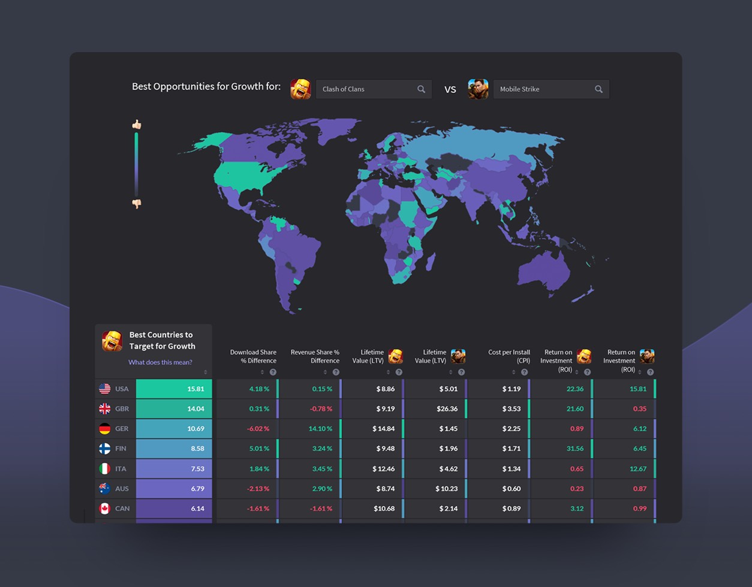Click the Clash of Clans app icon in header

coord(300,89)
